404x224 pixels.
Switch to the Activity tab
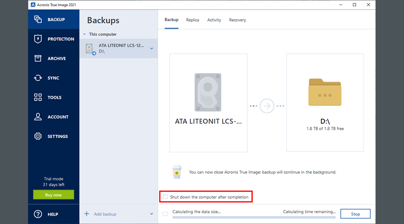click(x=214, y=20)
